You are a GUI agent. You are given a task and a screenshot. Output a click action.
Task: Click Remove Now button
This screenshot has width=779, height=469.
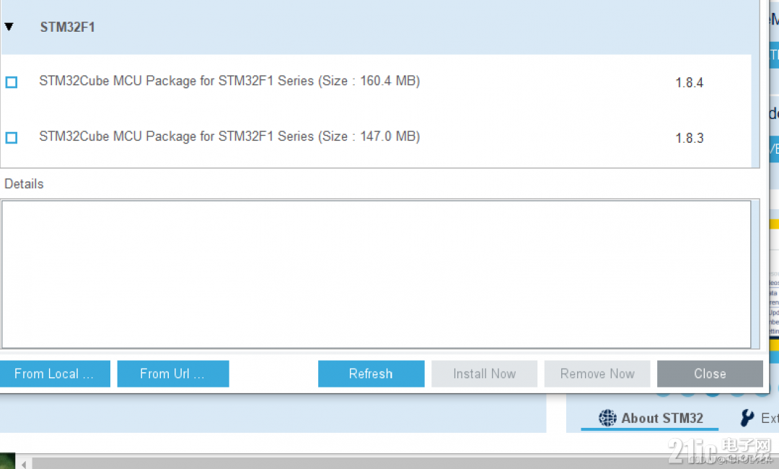pyautogui.click(x=597, y=374)
